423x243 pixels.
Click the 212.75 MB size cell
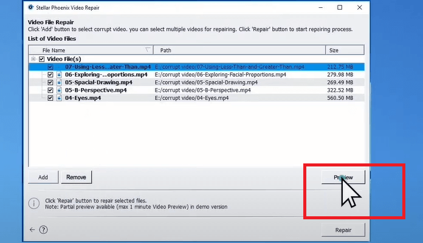tap(340, 67)
